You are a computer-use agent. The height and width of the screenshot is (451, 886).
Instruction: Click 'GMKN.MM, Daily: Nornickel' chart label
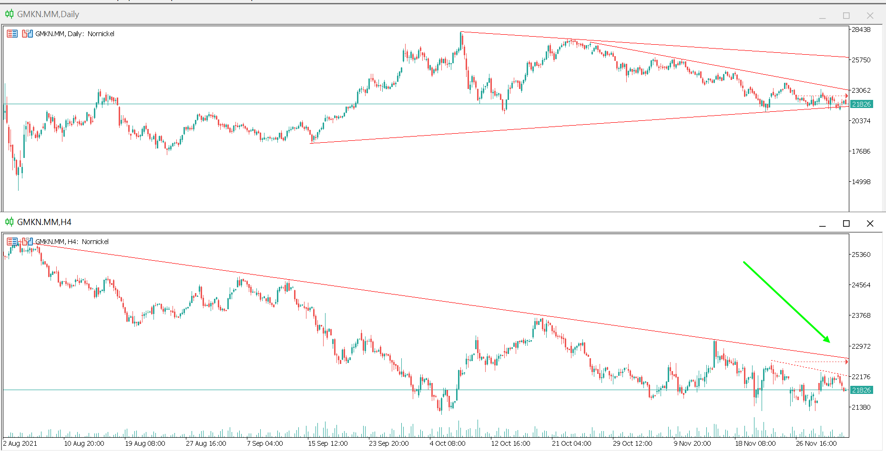75,34
